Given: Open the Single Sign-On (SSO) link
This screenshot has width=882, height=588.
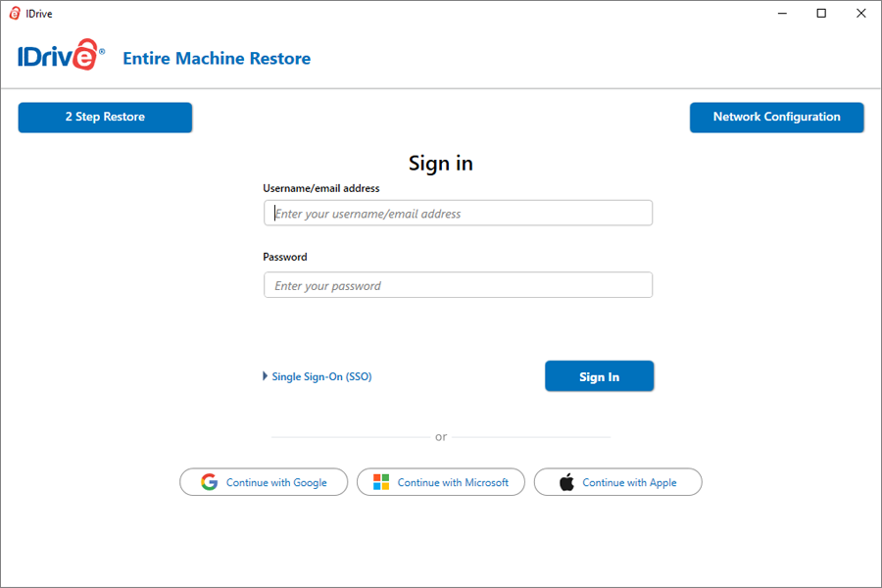Looking at the screenshot, I should (x=321, y=376).
